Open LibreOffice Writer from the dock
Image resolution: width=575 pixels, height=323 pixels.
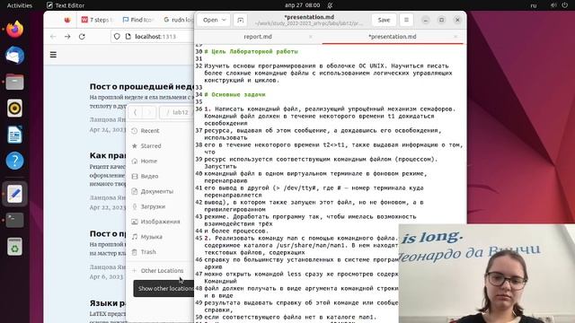(x=14, y=135)
